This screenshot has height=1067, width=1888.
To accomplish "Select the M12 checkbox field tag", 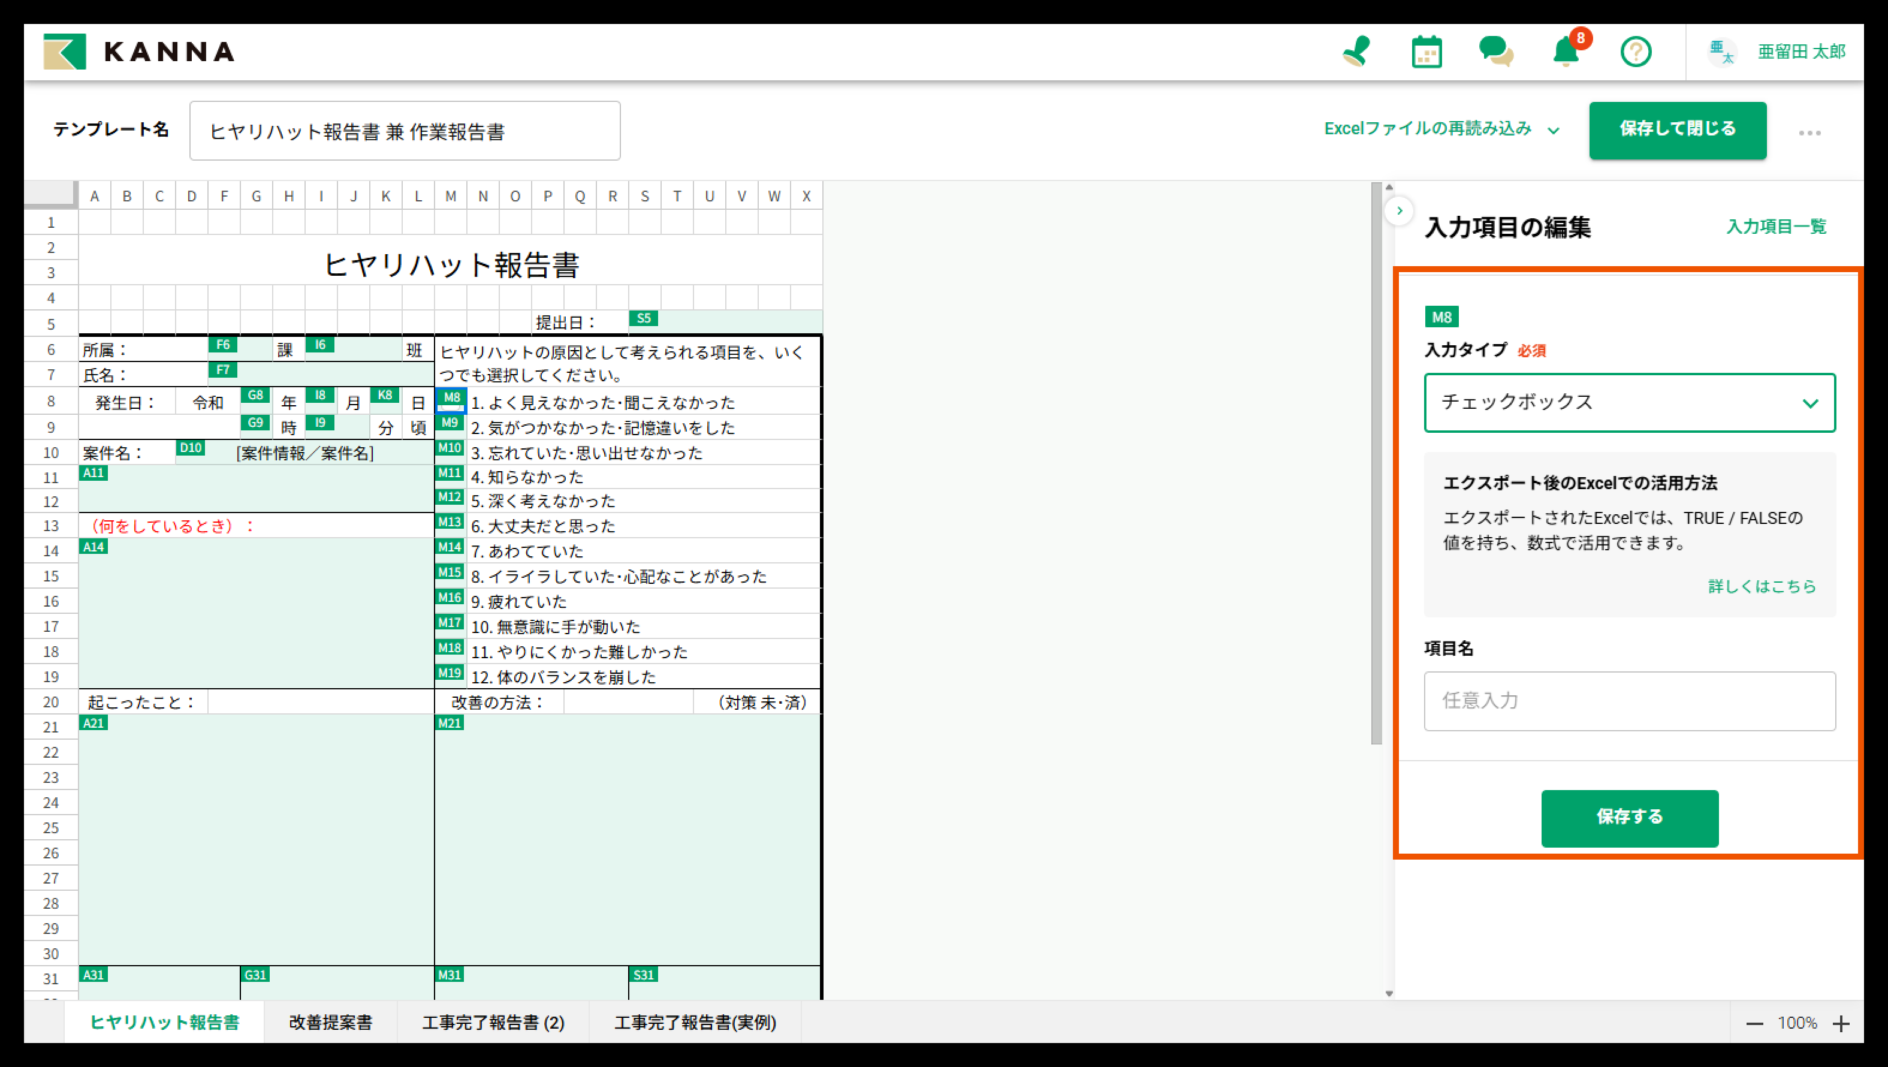I will coord(450,497).
